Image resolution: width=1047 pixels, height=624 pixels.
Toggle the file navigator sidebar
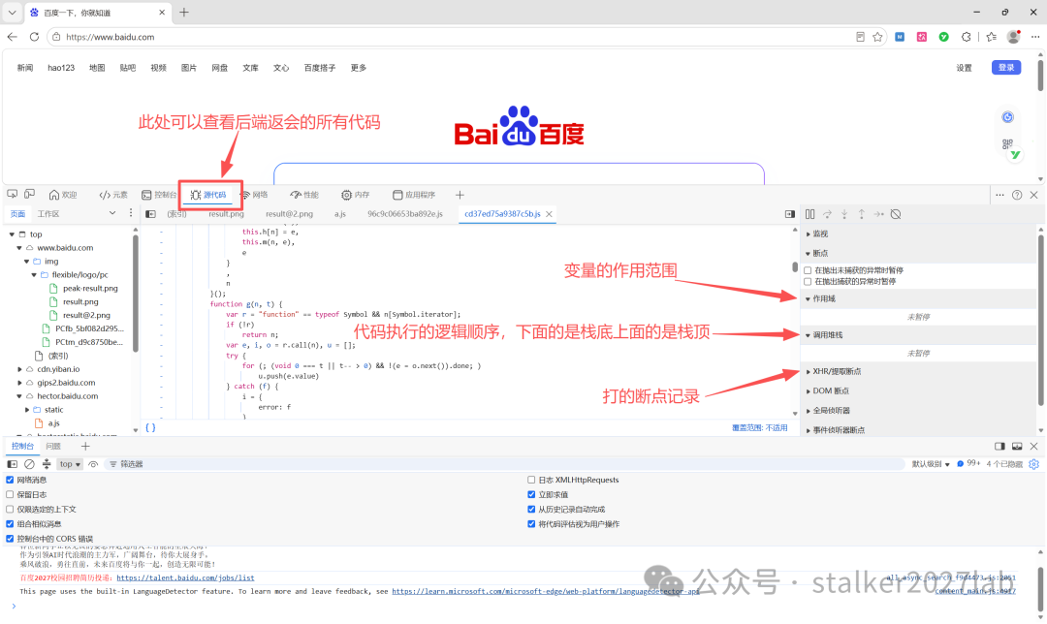pos(151,214)
